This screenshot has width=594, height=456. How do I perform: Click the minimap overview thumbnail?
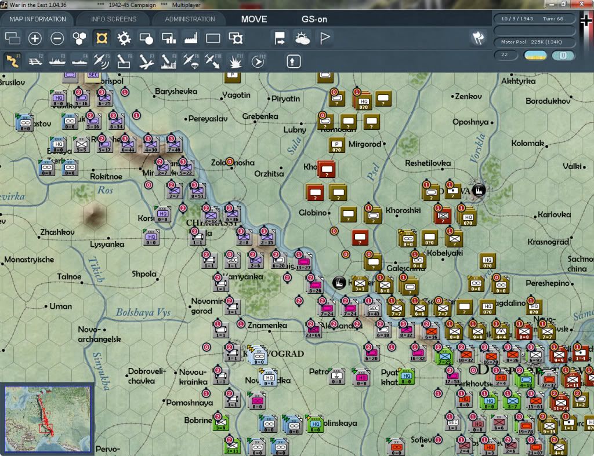[48, 418]
